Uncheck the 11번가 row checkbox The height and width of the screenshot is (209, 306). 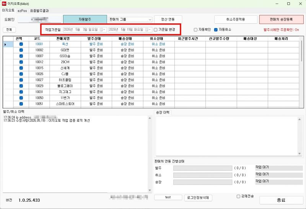pos(21,98)
